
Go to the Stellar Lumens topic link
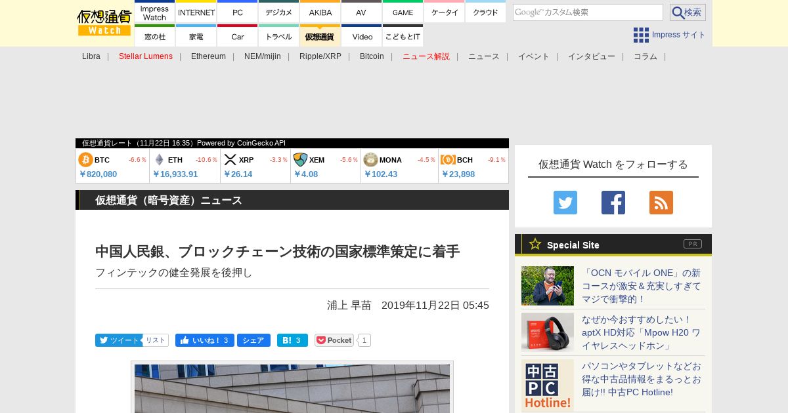tap(146, 56)
